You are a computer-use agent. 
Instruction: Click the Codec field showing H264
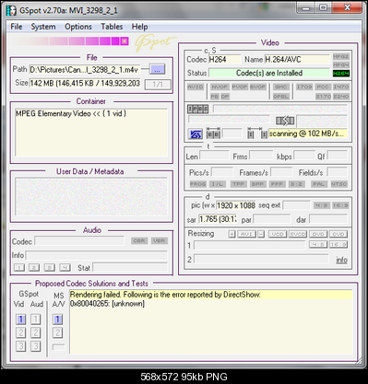225,59
